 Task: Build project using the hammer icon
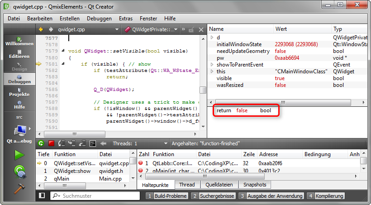19,188
